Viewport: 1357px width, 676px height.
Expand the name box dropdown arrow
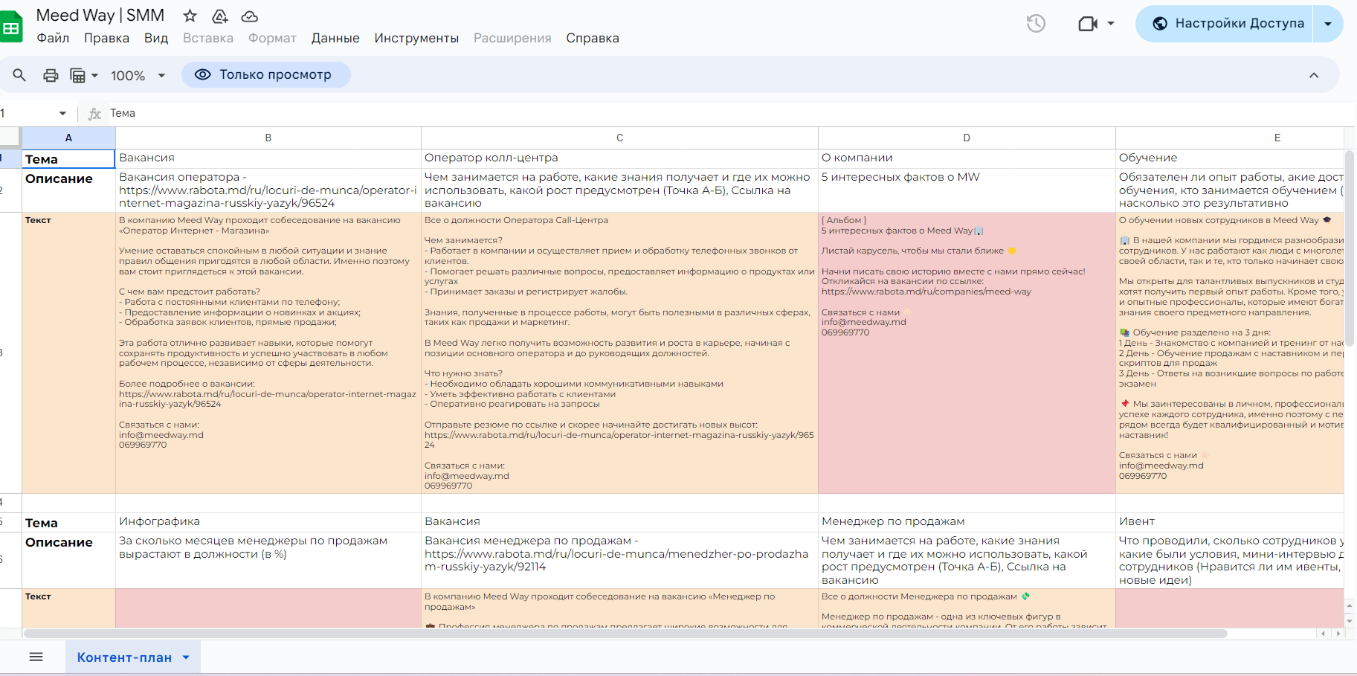point(62,113)
